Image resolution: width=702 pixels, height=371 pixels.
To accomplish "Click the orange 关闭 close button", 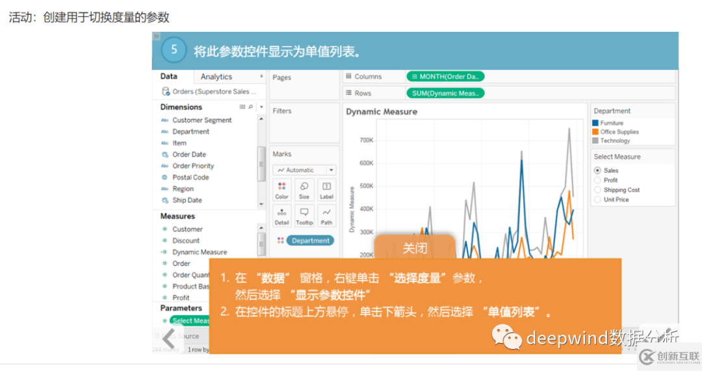I will pos(415,247).
